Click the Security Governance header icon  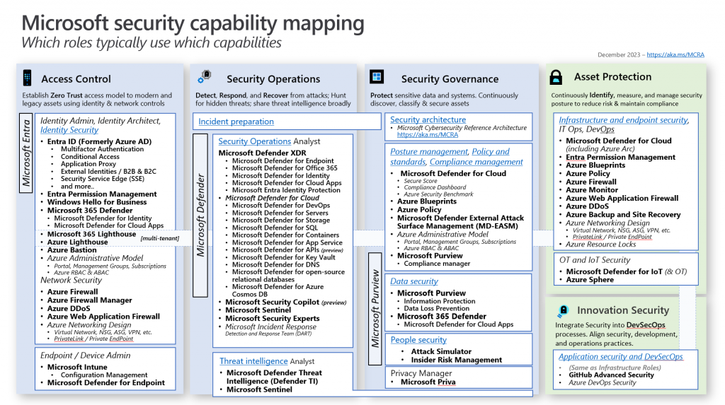tap(377, 78)
